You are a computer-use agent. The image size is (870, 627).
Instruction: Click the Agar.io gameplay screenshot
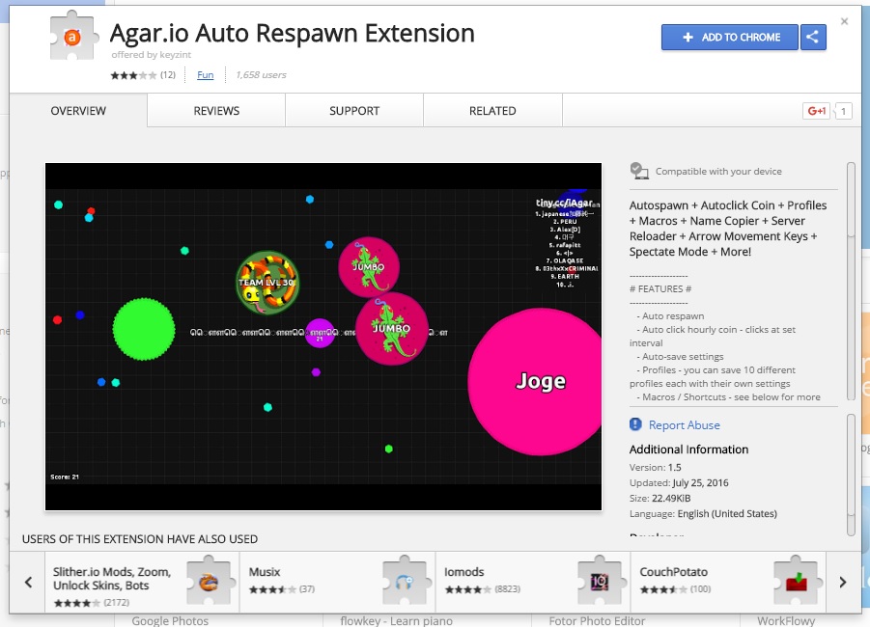point(323,337)
